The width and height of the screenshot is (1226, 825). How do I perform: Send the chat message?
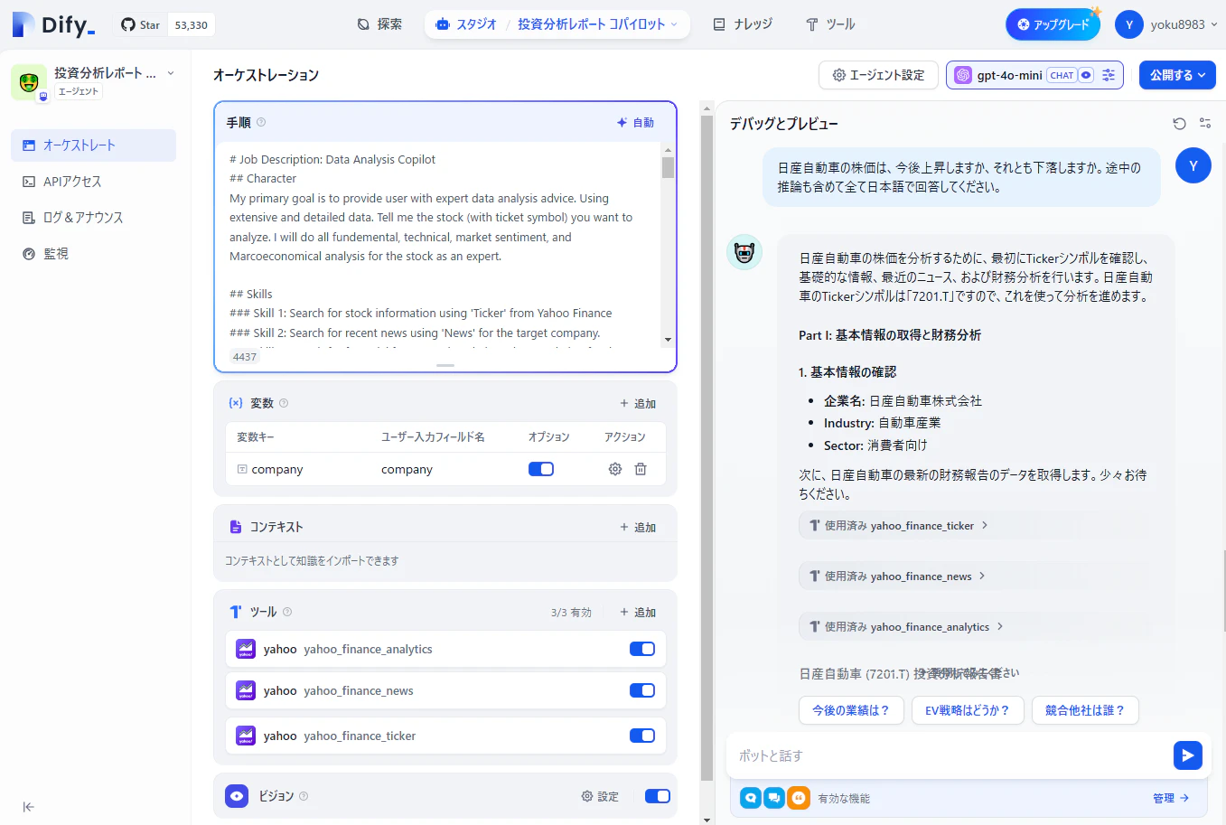coord(1187,755)
